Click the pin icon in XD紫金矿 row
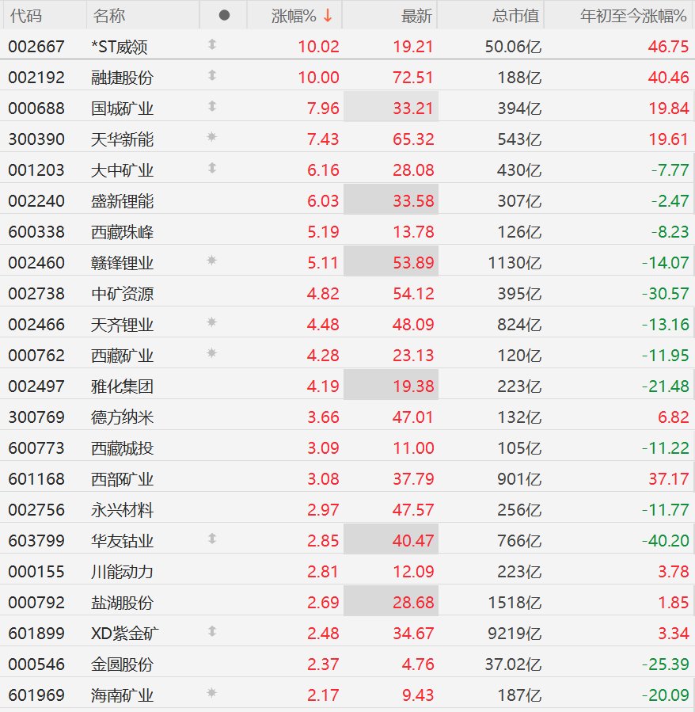 coord(211,631)
